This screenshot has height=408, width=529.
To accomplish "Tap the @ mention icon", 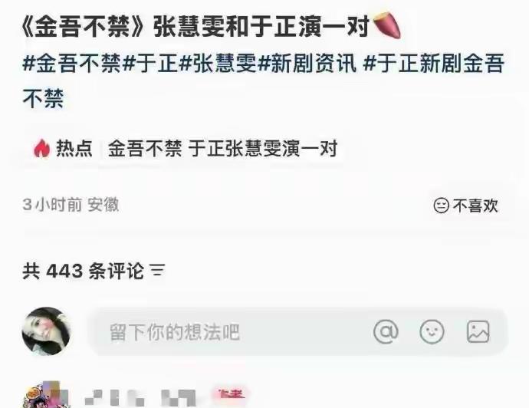I will pos(386,332).
